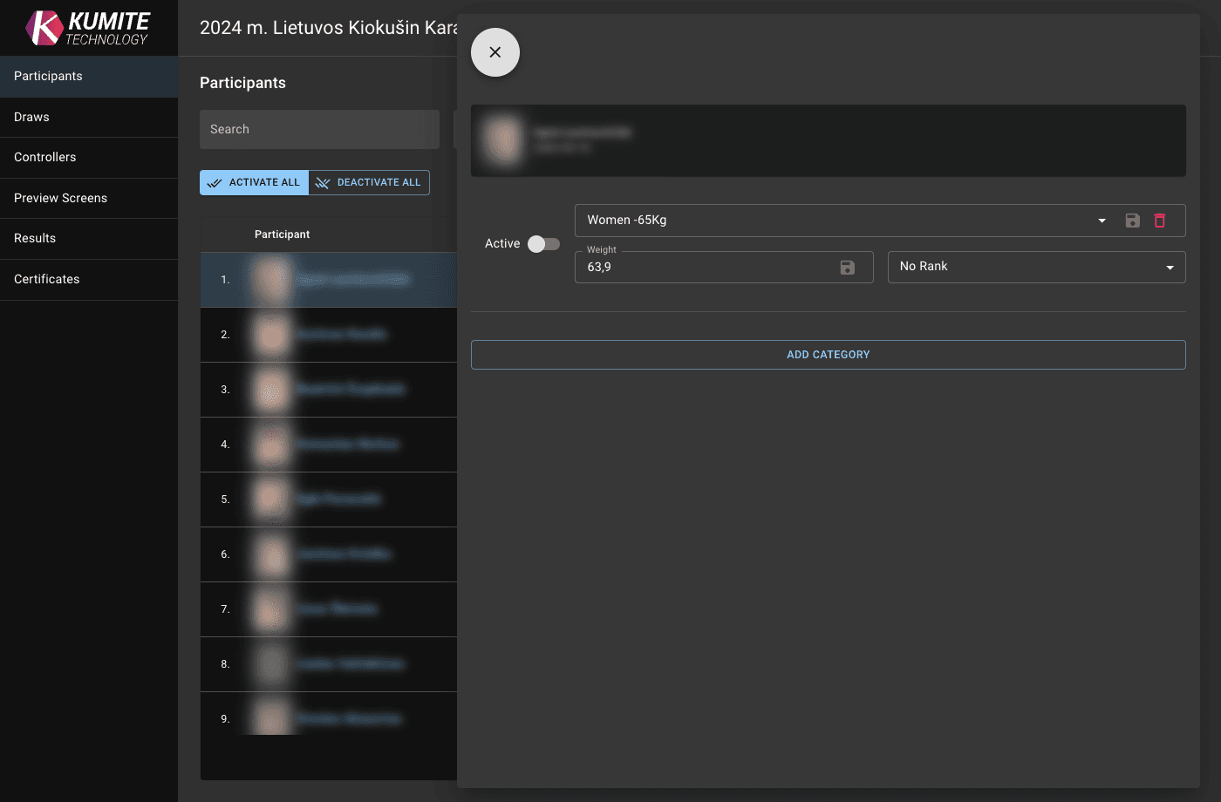
Task: Open the Results page
Action: point(35,238)
